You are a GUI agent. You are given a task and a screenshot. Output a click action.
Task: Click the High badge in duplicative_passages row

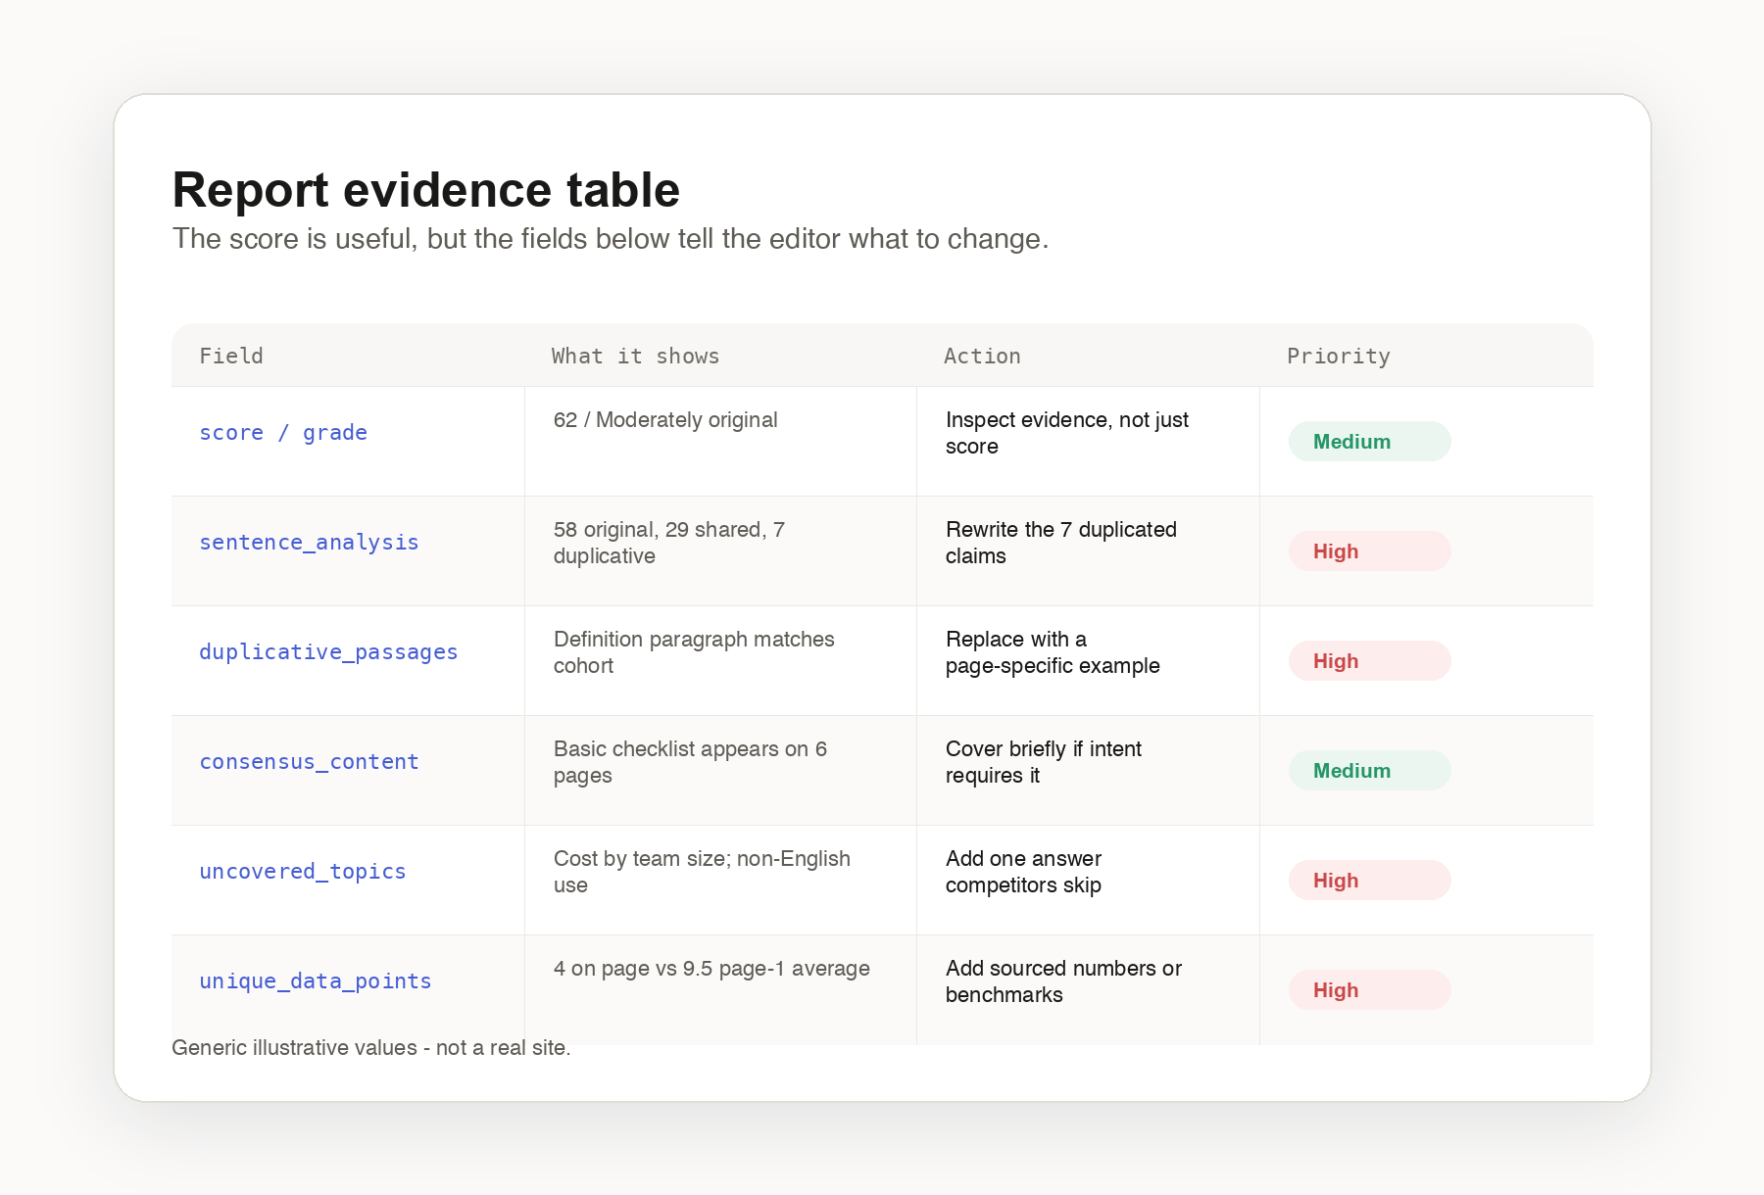(x=1369, y=661)
